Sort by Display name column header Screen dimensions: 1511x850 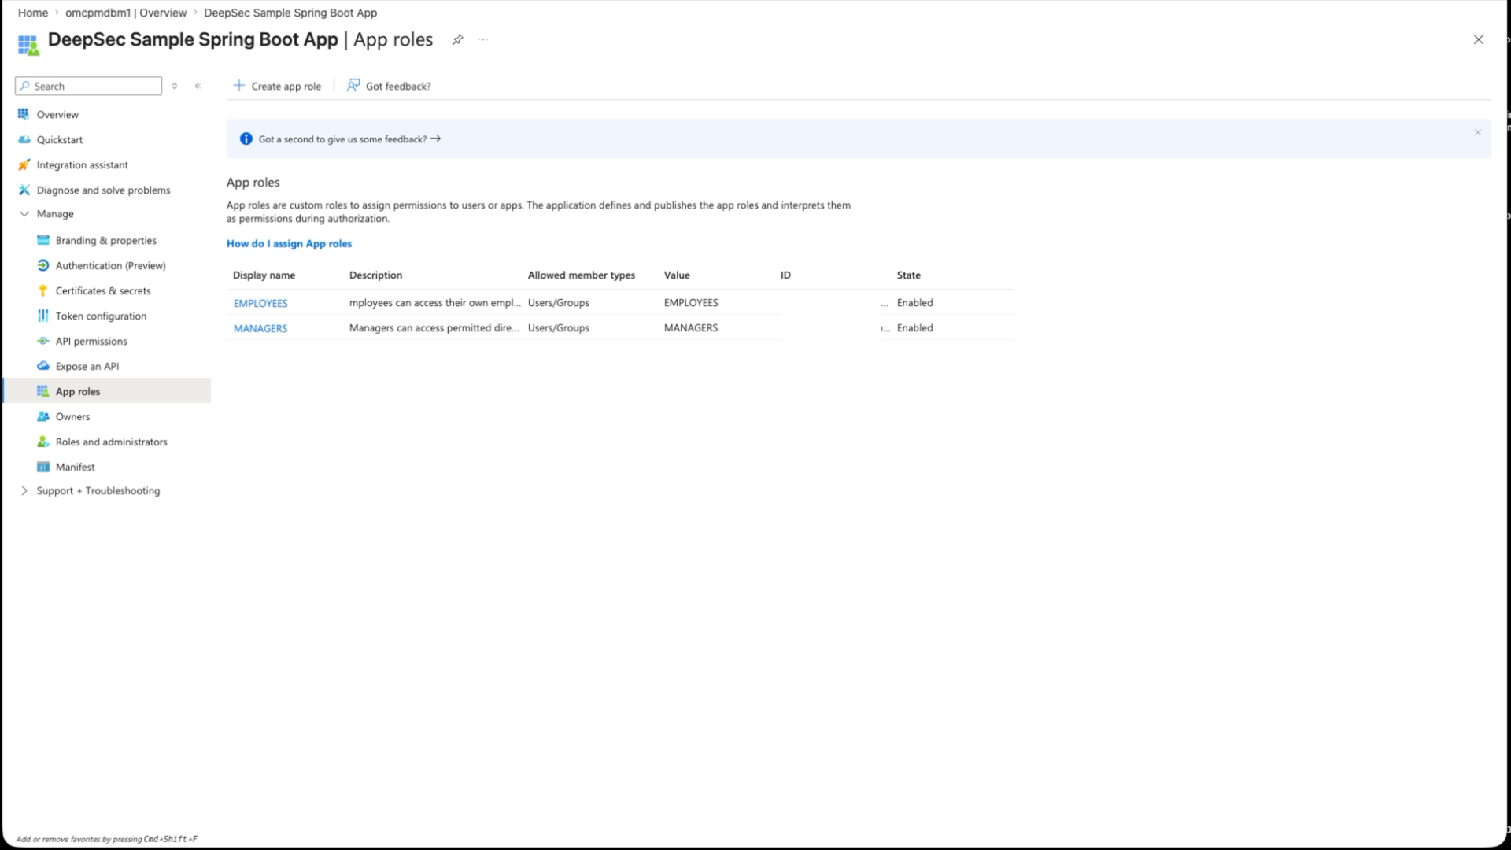264,275
